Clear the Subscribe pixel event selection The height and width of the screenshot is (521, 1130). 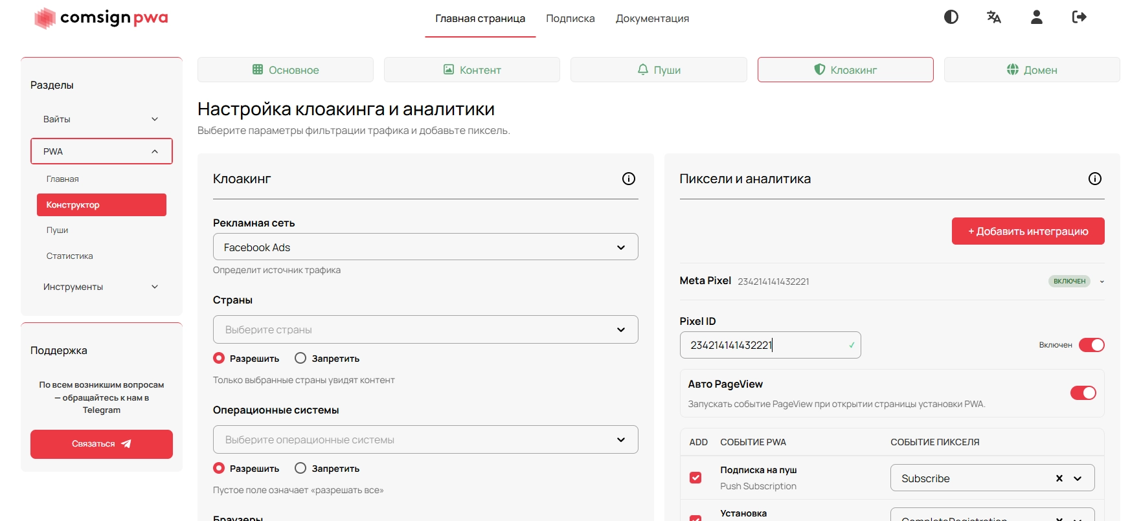pyautogui.click(x=1059, y=478)
